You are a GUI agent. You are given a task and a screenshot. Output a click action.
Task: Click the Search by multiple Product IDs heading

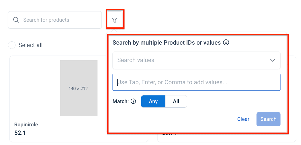[166, 43]
